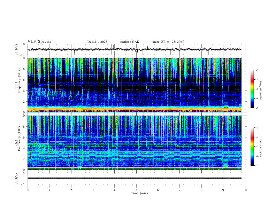Select the date text "Dec. 21, 2025"

pyautogui.click(x=97, y=42)
